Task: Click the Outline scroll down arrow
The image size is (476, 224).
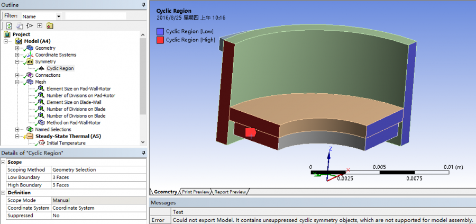Action: coord(143,142)
